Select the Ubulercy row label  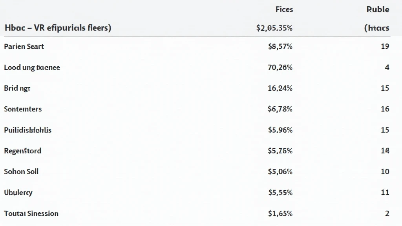point(18,193)
